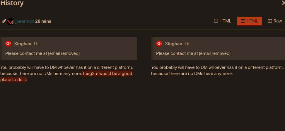This screenshot has height=131, width=285.
Task: Open the jpearman username link
Action: 25,21
